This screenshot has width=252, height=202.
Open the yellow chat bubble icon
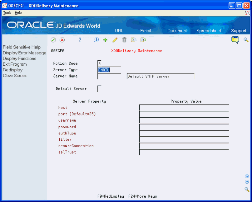235,40
